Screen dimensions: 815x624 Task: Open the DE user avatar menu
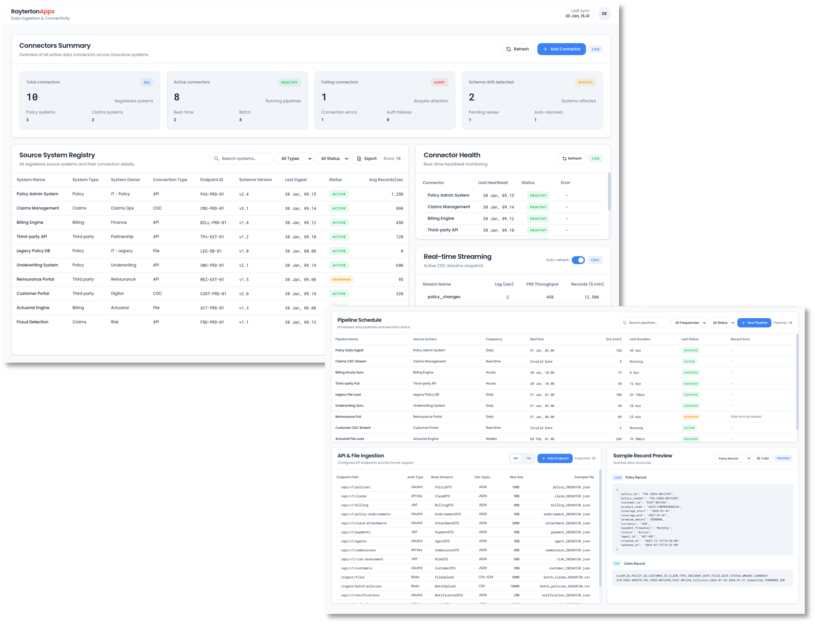point(604,14)
